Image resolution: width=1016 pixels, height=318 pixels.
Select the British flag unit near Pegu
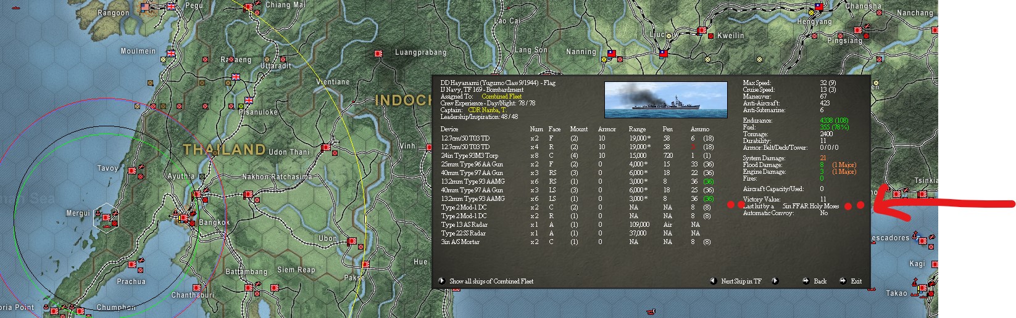172,6
